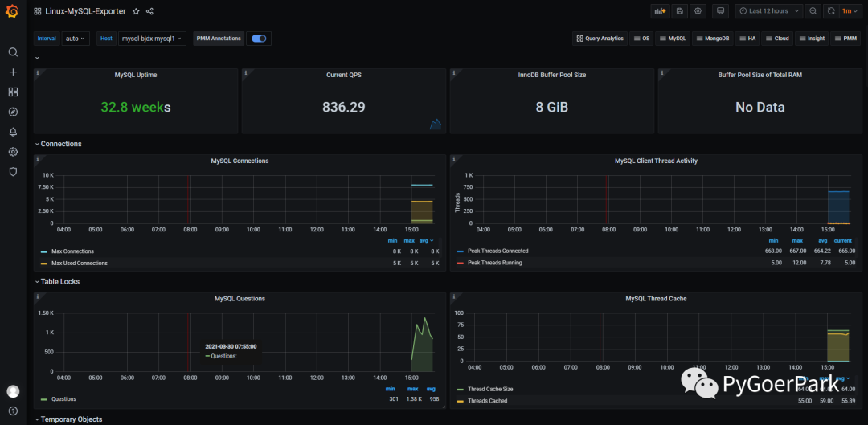This screenshot has height=425, width=868.
Task: Open the MySQL dashboards menu
Action: pos(673,39)
